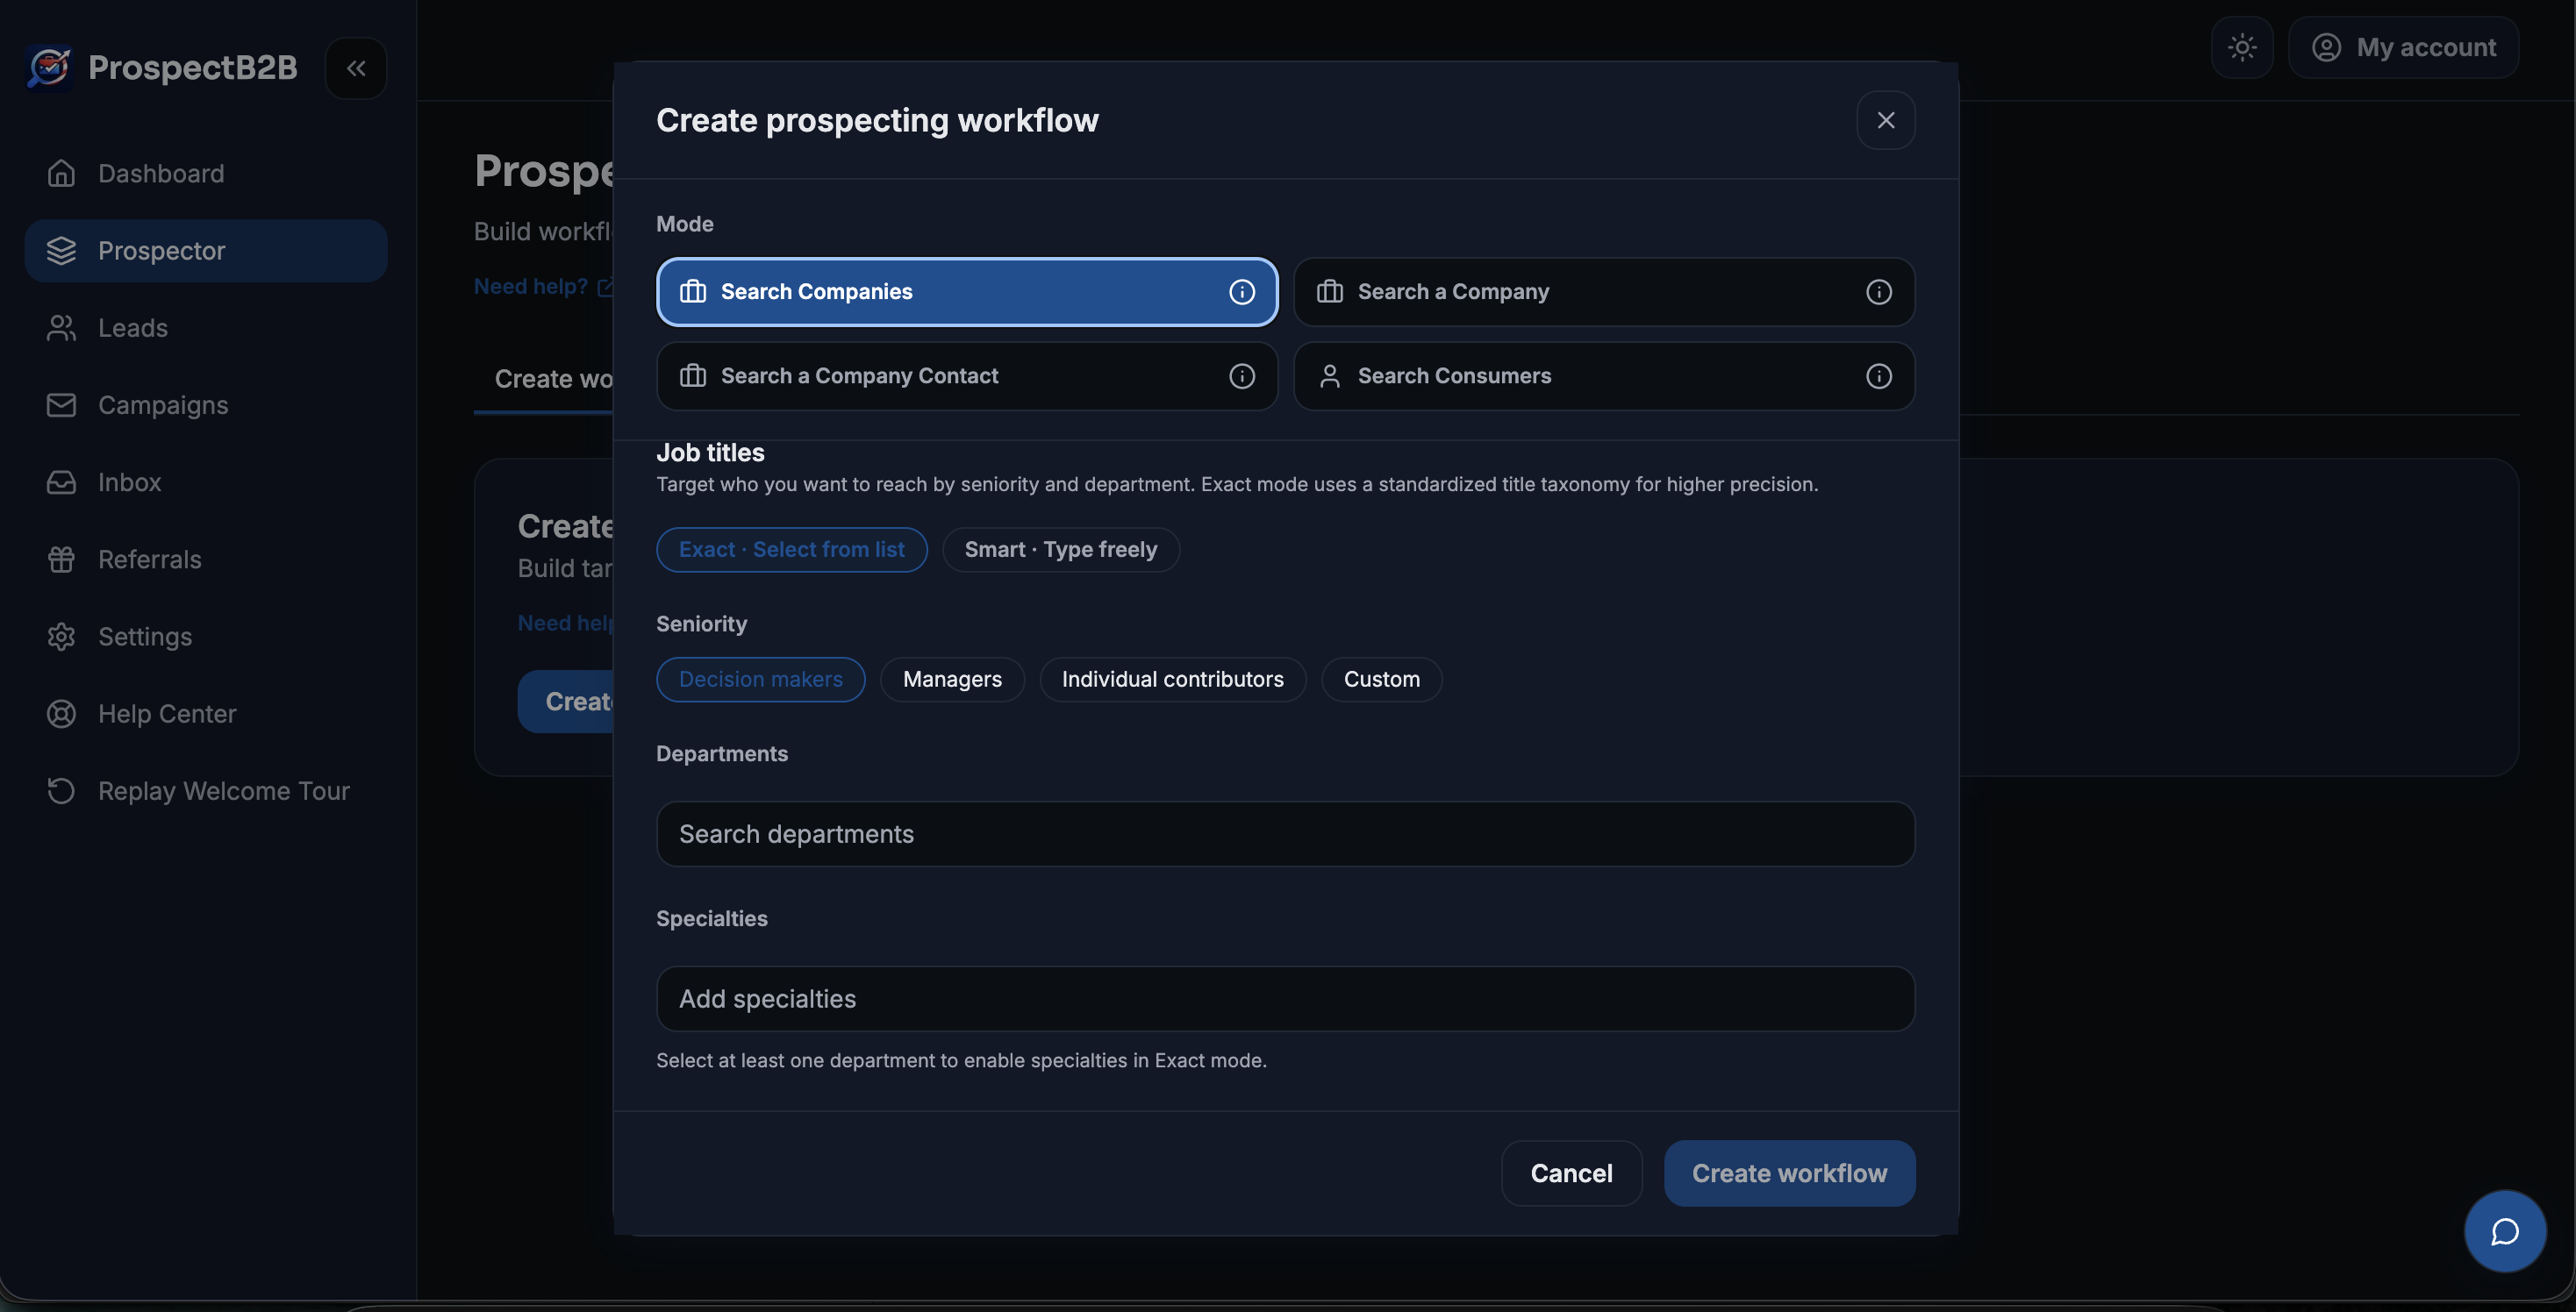Click the Replay Welcome Tour icon
This screenshot has height=1312, width=2576.
pyautogui.click(x=61, y=790)
